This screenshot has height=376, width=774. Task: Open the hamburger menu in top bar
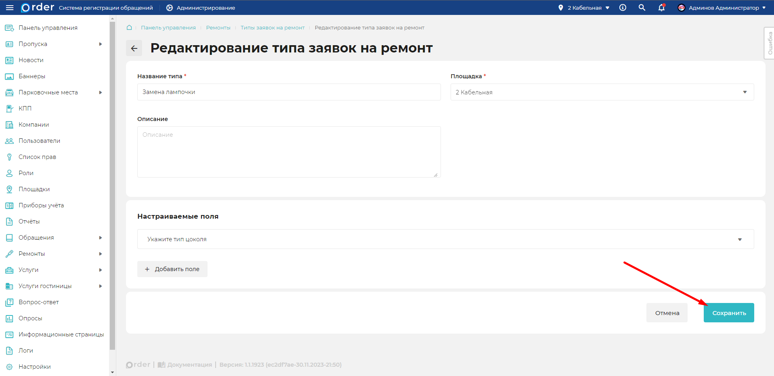click(x=10, y=8)
